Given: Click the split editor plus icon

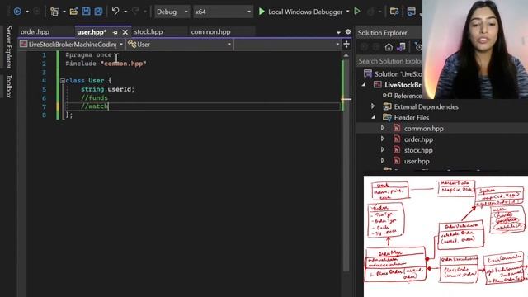Looking at the screenshot, I should 346,44.
